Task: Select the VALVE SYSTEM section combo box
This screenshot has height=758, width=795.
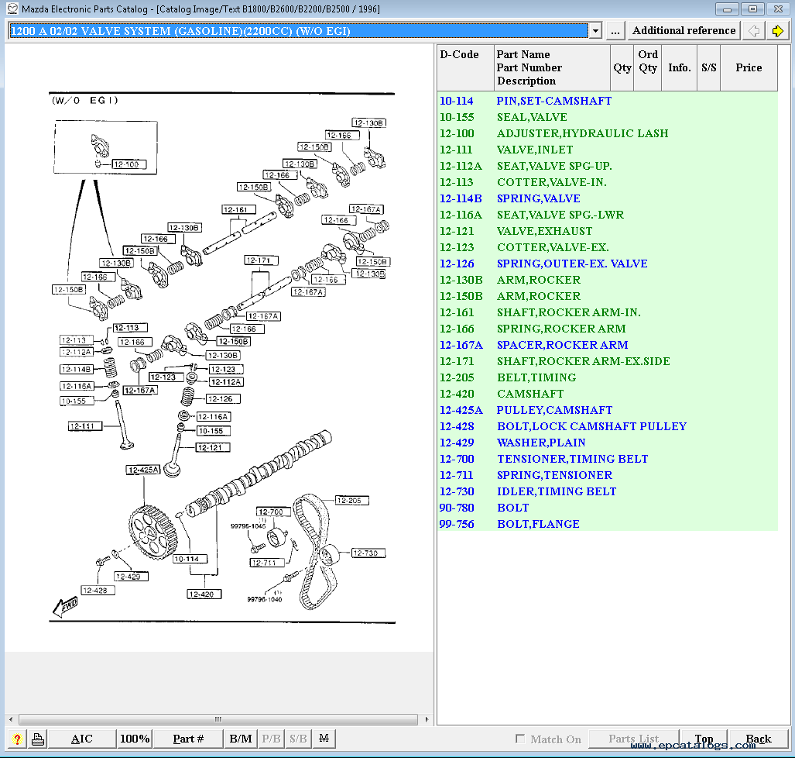Action: point(298,31)
